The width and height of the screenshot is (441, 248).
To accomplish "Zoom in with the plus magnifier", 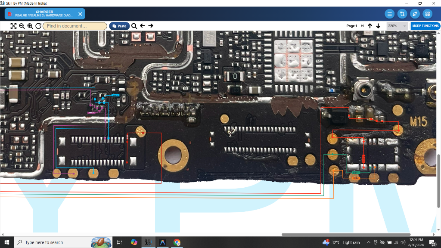I will [x=30, y=26].
